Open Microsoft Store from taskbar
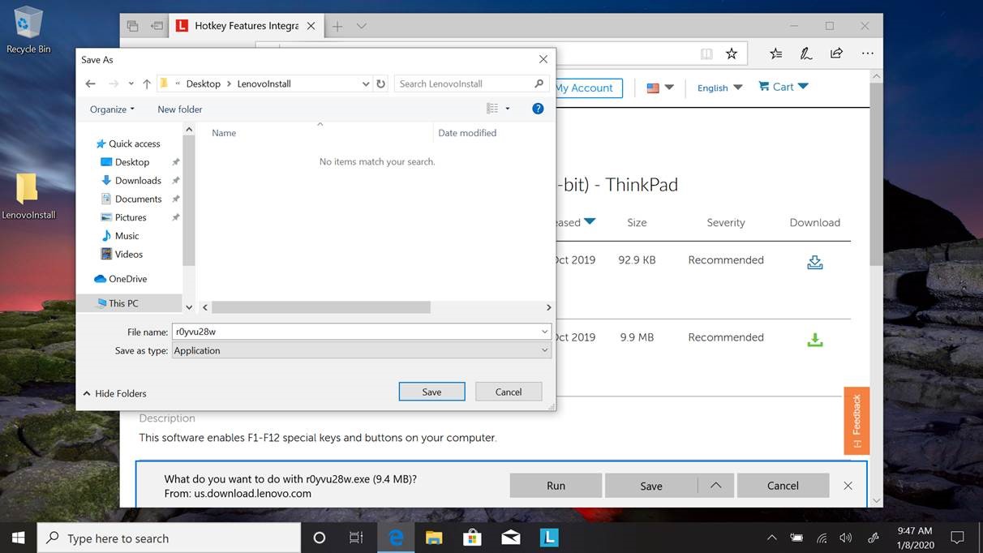983x553 pixels. 472,538
